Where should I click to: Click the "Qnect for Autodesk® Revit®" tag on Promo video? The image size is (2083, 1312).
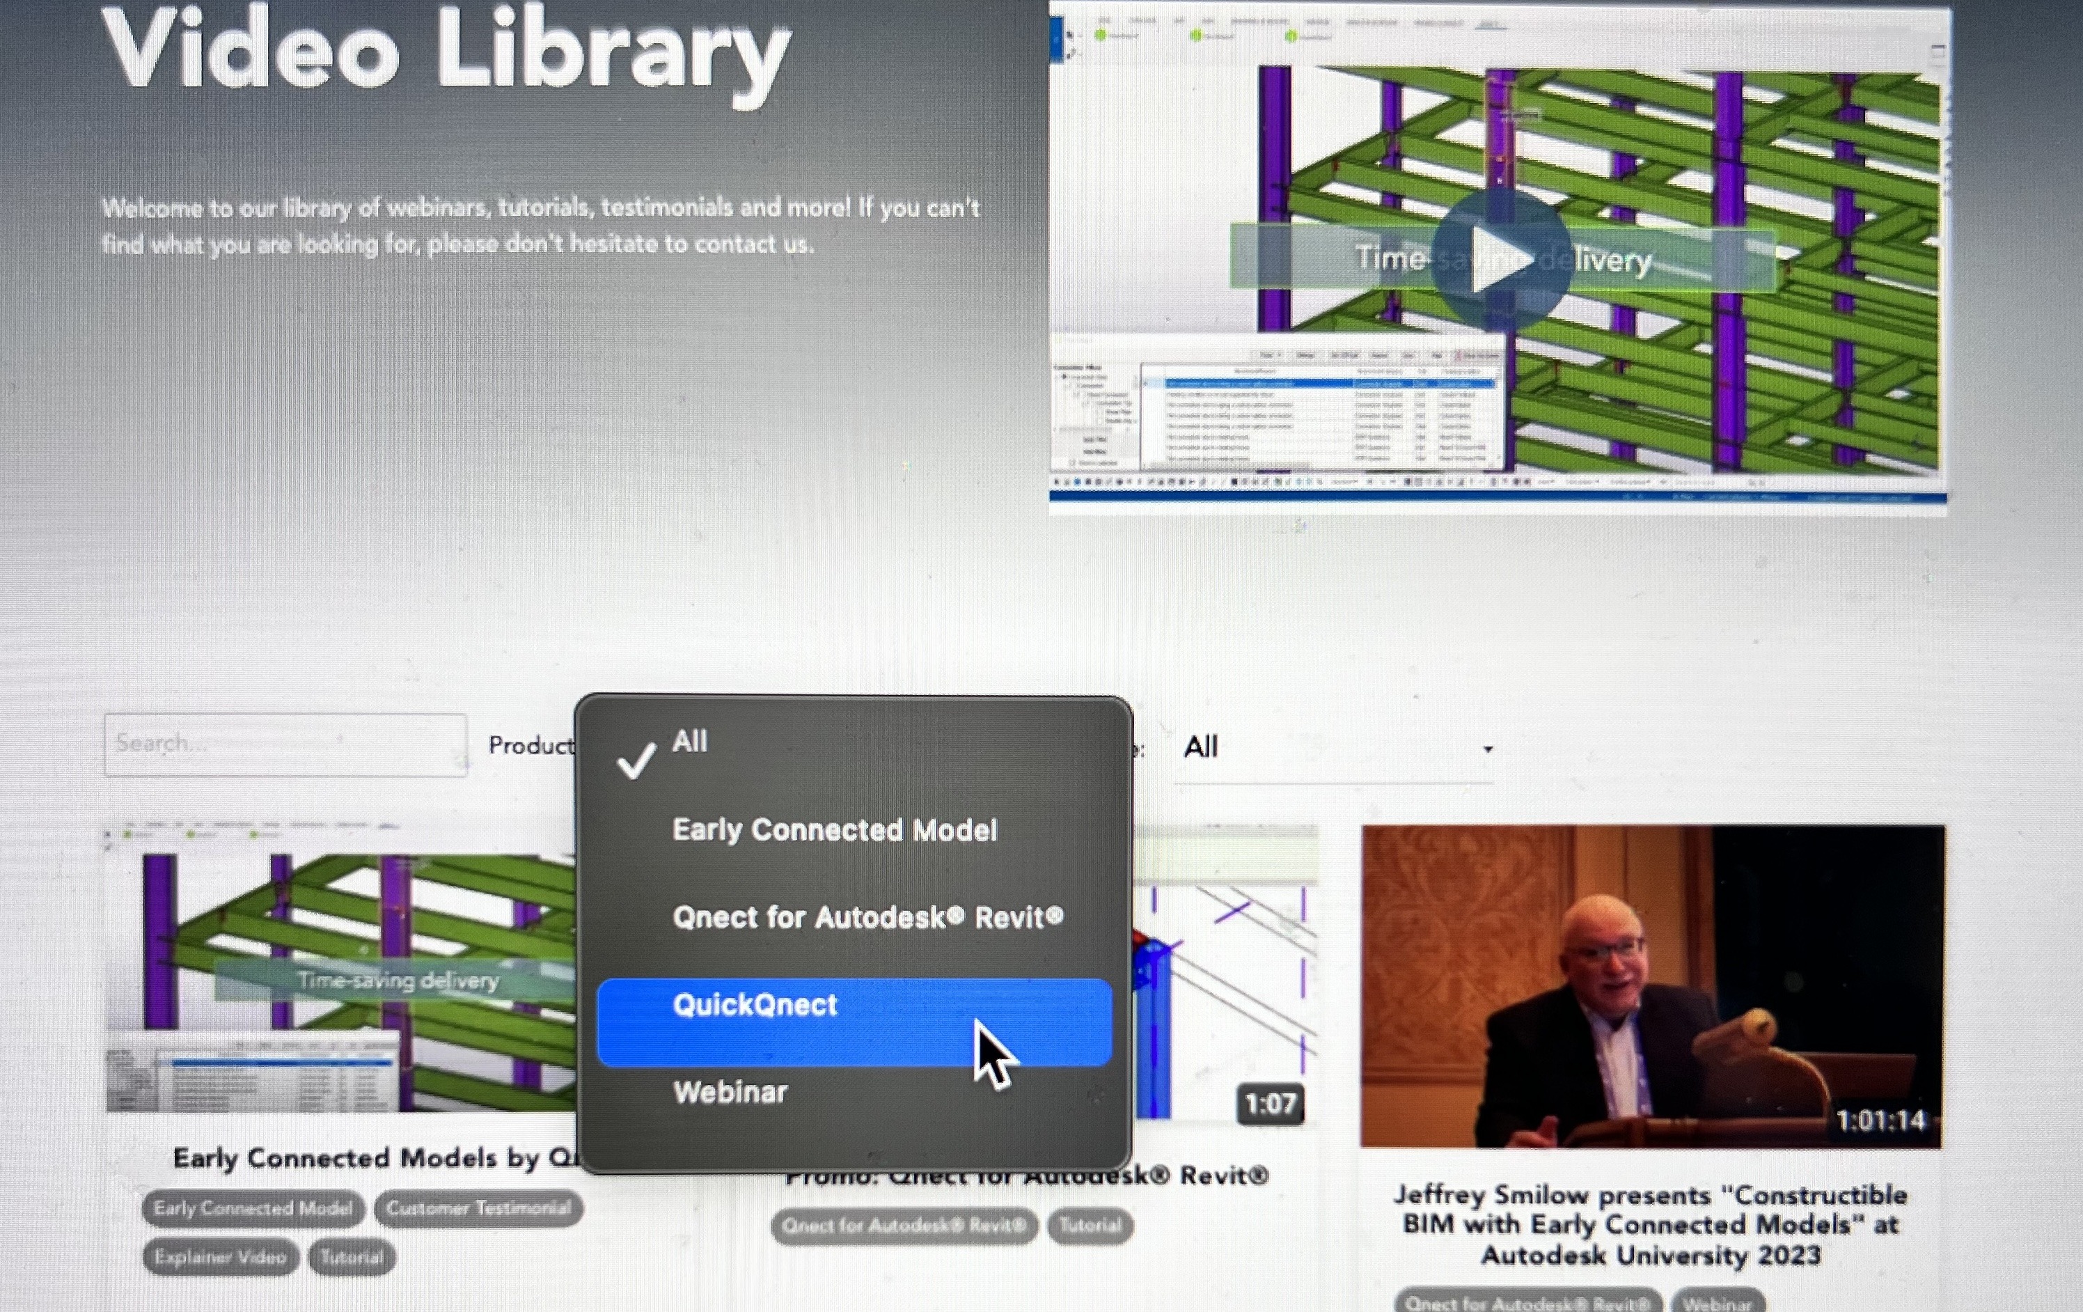click(x=905, y=1226)
